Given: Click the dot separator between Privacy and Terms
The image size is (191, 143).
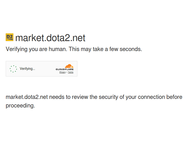Looking at the screenshot, I should pyautogui.click(x=67, y=72).
